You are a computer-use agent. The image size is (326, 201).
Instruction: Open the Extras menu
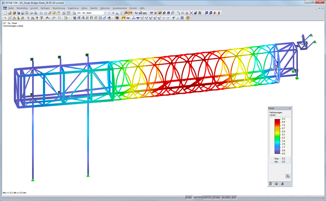[84, 8]
